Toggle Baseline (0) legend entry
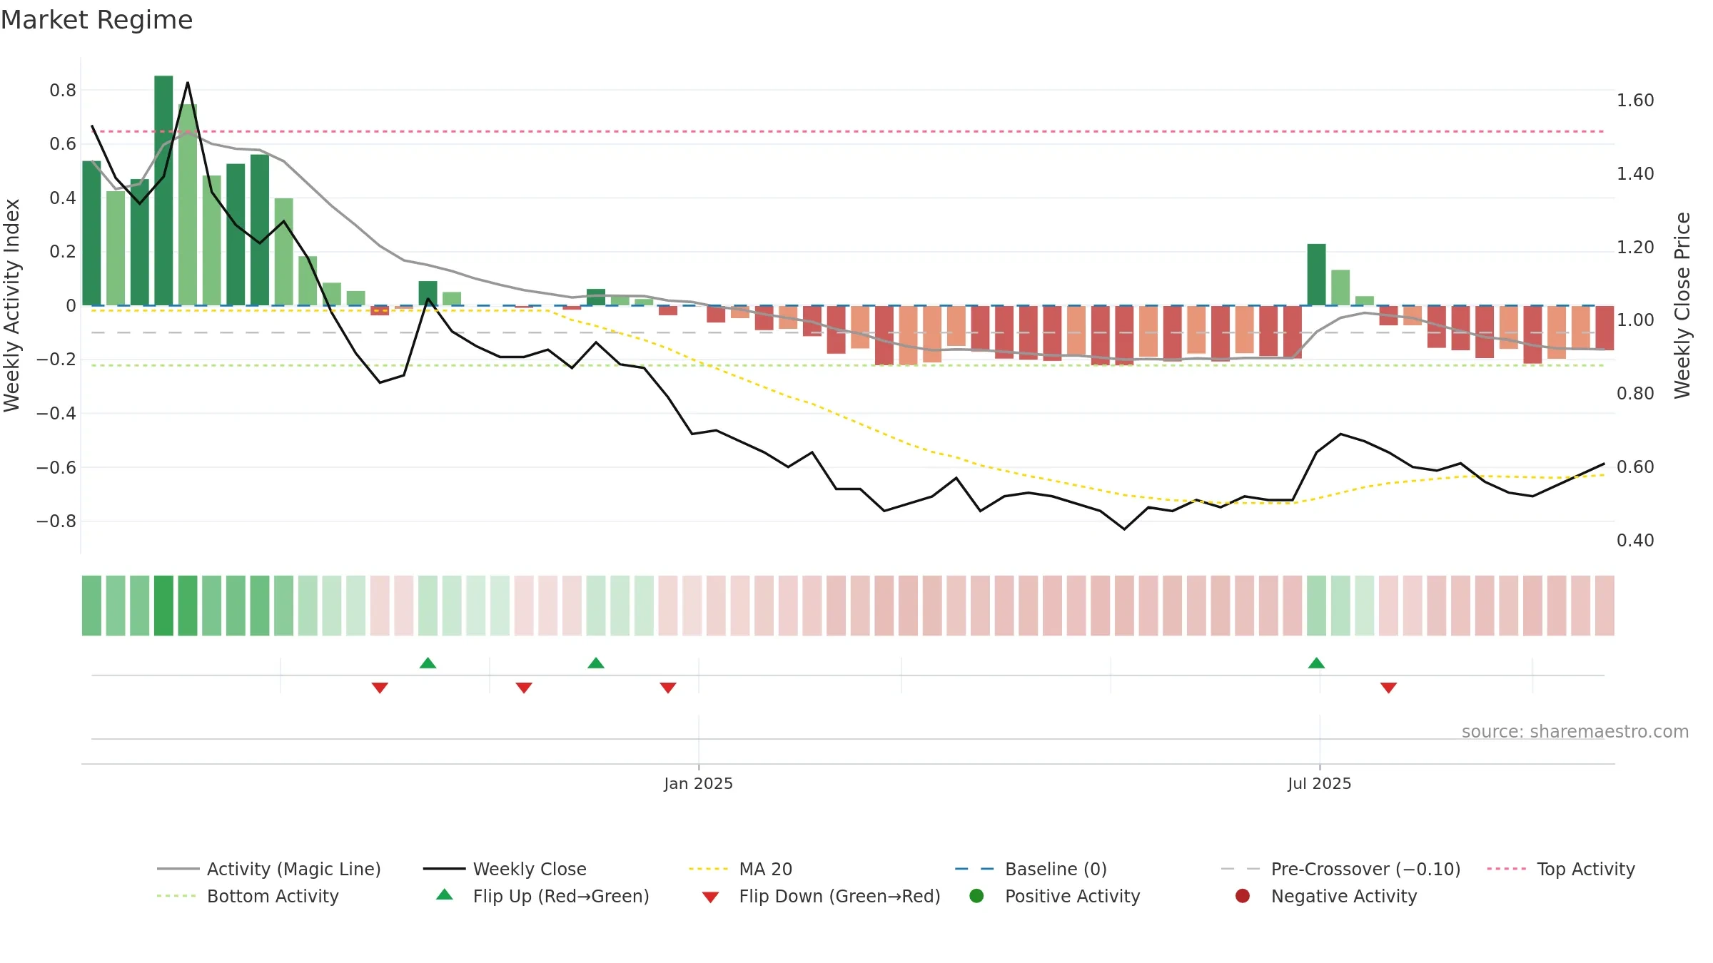Screen dimensions: 1713x963 [1031, 869]
